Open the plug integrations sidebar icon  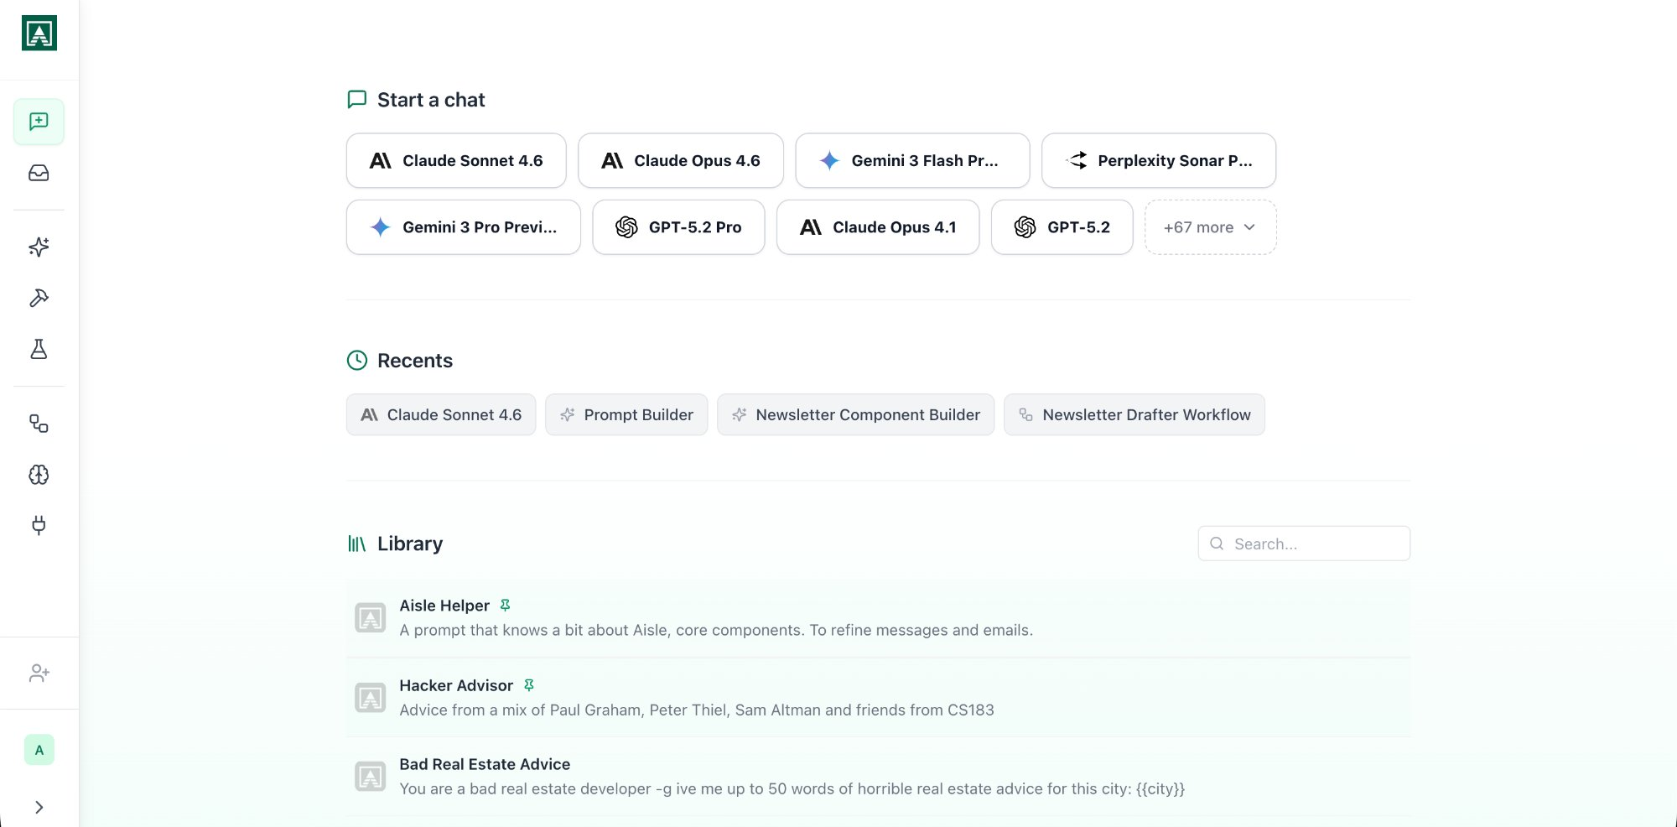[39, 526]
